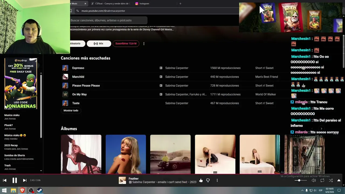This screenshot has height=194, width=345.
Task: Open Sabrina Carpenter link in player bar
Action: pos(144,182)
